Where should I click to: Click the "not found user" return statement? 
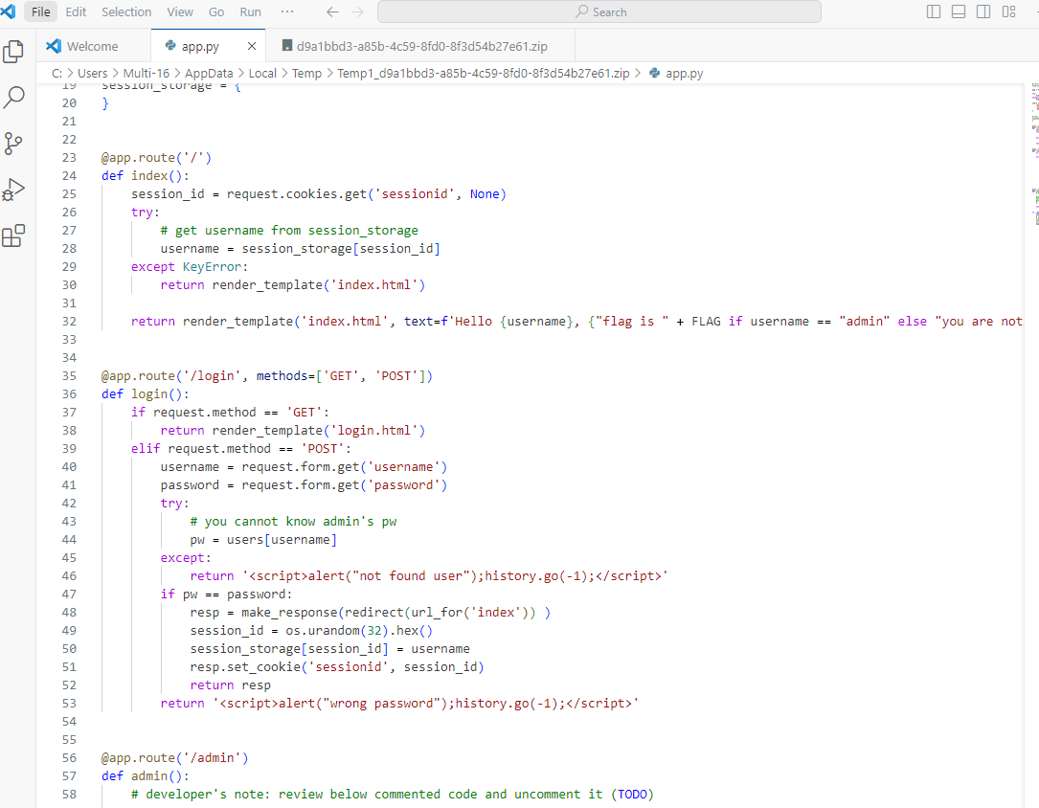429,576
